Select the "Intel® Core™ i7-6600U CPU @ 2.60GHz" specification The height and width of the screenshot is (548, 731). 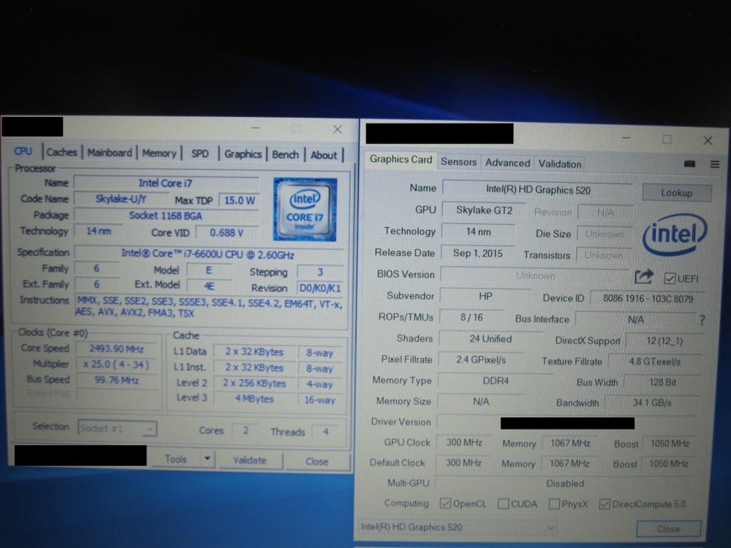(x=208, y=255)
